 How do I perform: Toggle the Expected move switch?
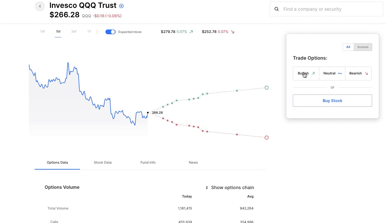(111, 32)
